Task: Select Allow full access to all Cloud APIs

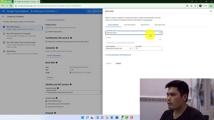Action: [x=46, y=104]
